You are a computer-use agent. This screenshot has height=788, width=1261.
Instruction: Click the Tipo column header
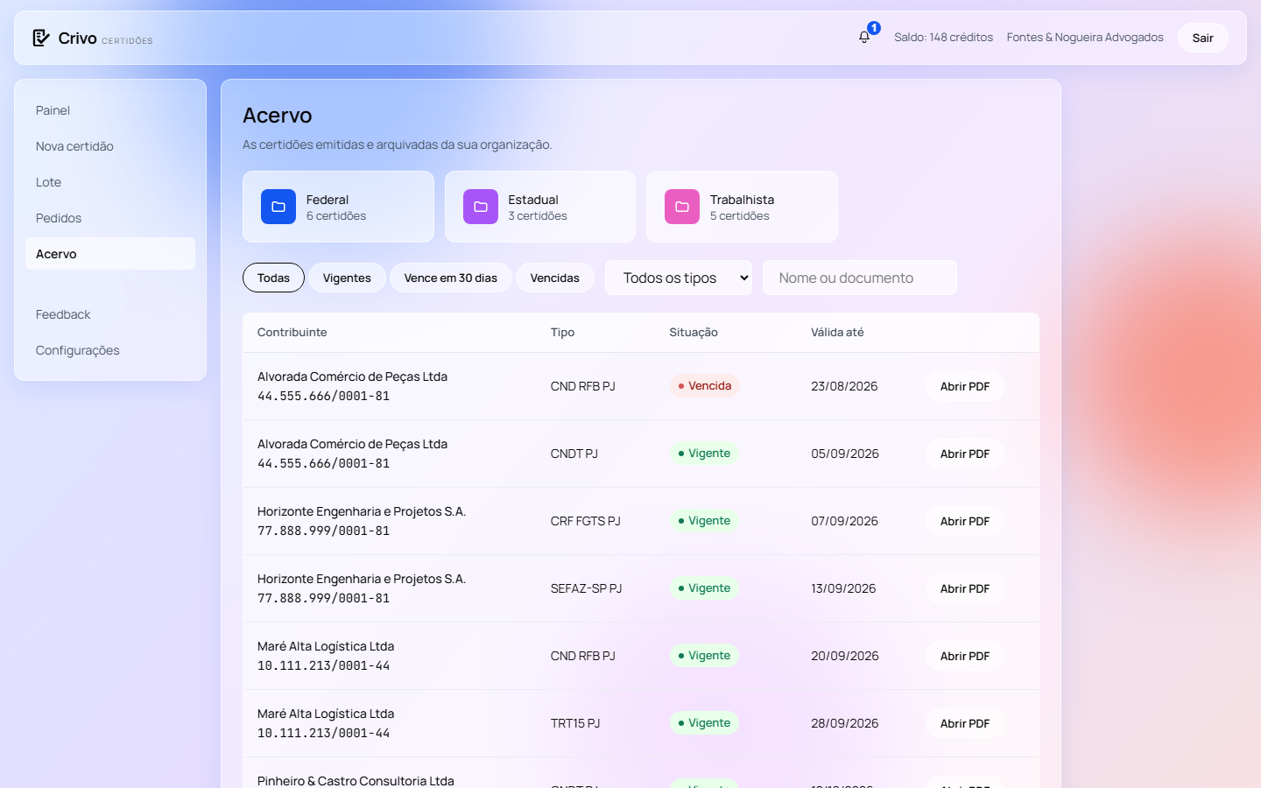coord(562,333)
